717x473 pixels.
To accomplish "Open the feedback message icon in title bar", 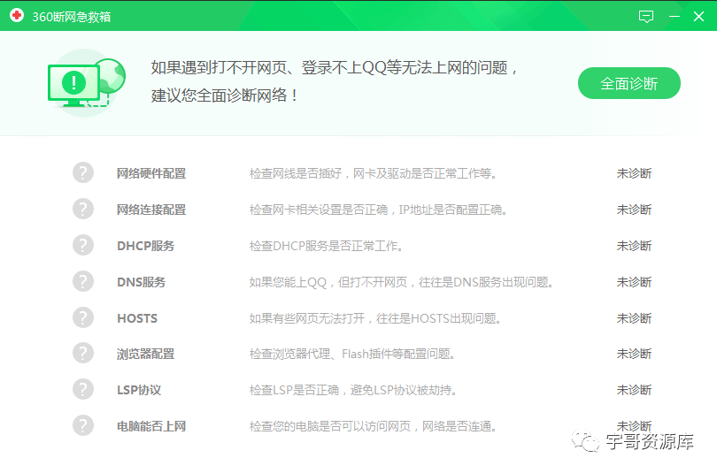I will tap(645, 17).
